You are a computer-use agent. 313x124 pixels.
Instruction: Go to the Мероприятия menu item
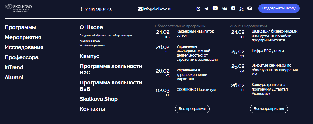click(x=23, y=37)
